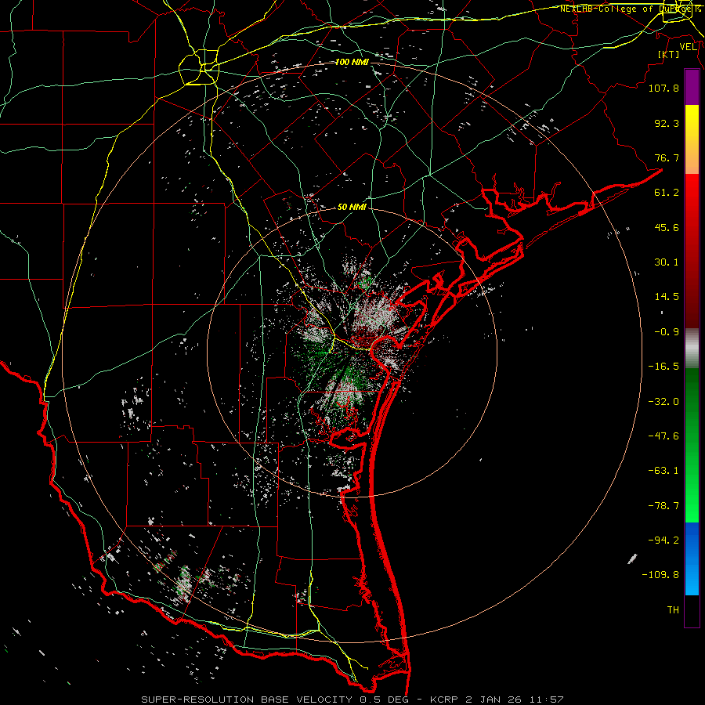Click the gray near-zero color bar segment
Image resolution: width=705 pixels, height=705 pixels.
(x=692, y=348)
